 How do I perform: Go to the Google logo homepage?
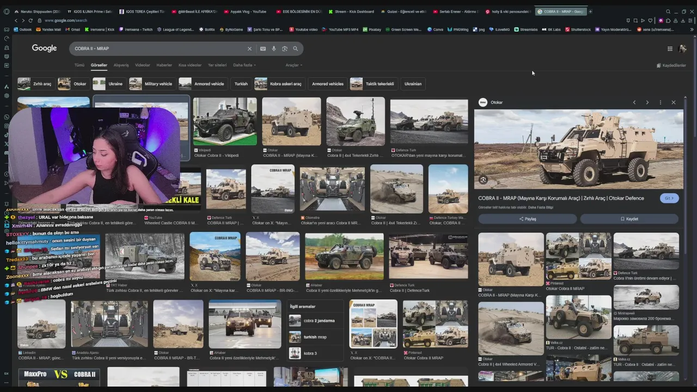44,48
